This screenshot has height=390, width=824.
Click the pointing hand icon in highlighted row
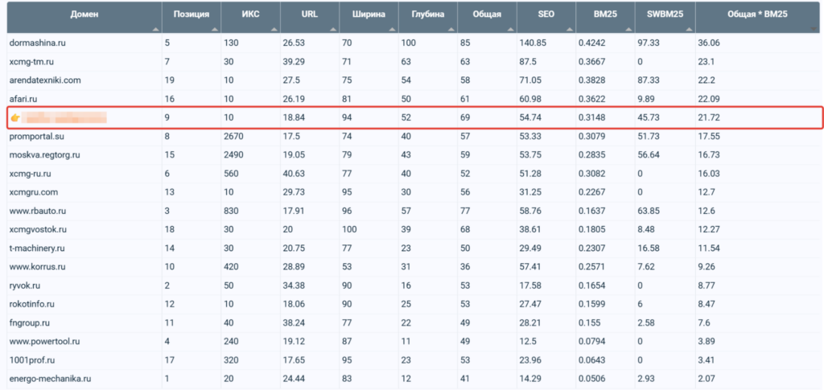coord(14,118)
